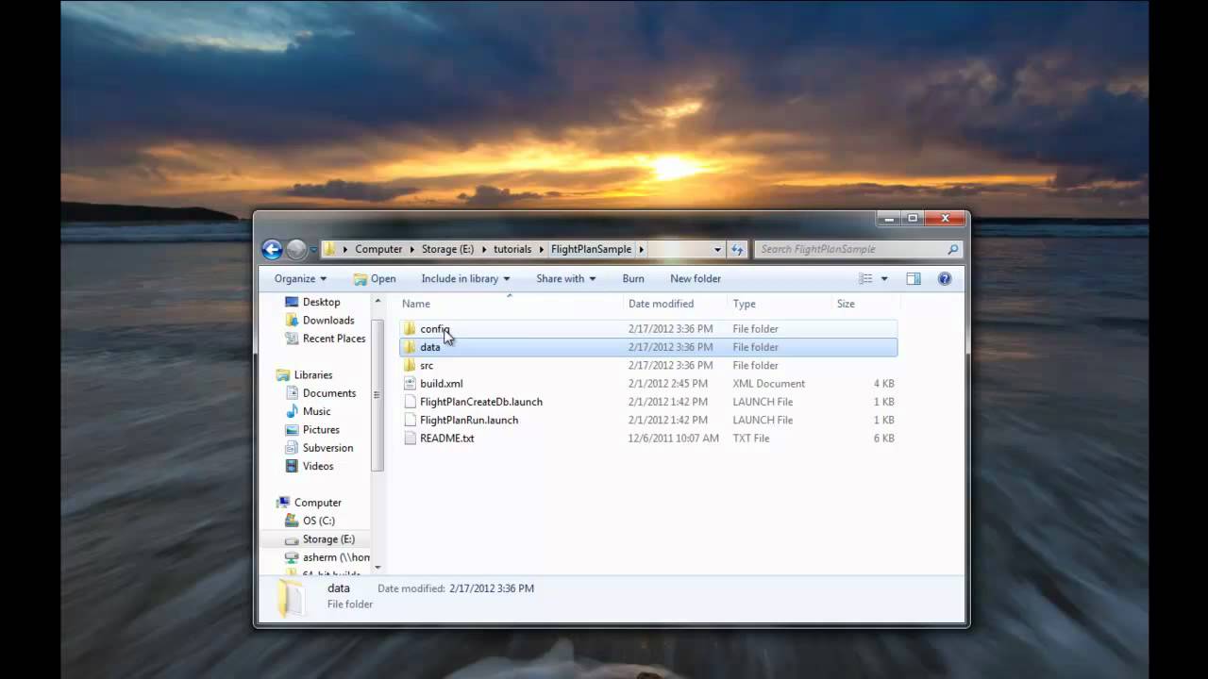Open the Organize dropdown menu
The image size is (1208, 679).
(300, 278)
